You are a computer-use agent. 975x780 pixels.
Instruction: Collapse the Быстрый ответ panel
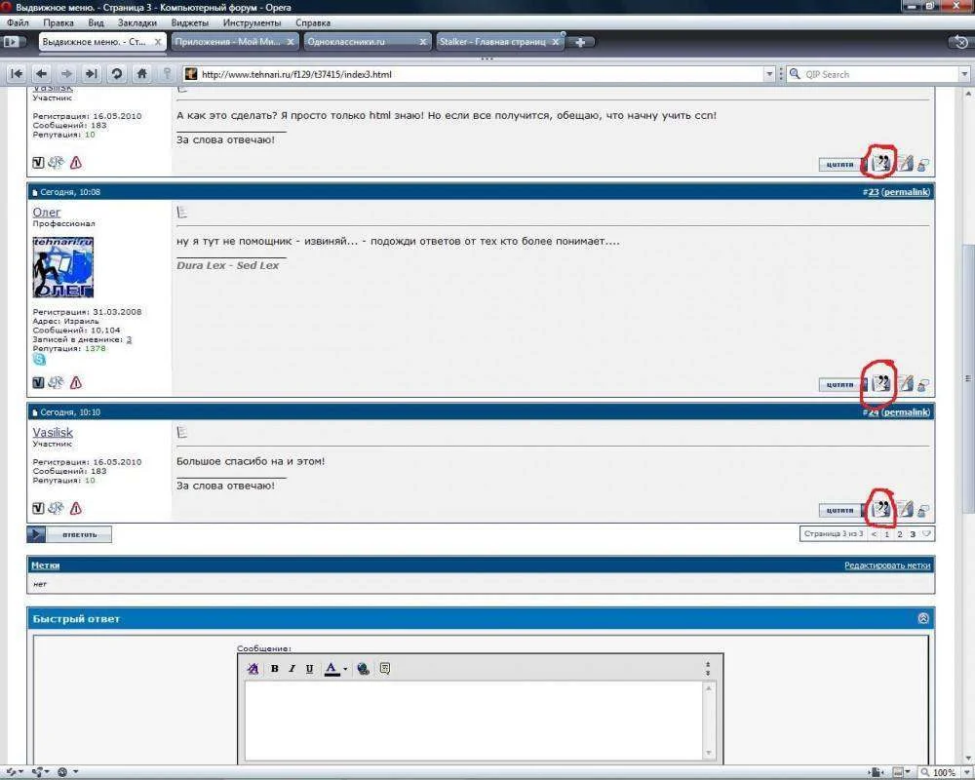923,618
